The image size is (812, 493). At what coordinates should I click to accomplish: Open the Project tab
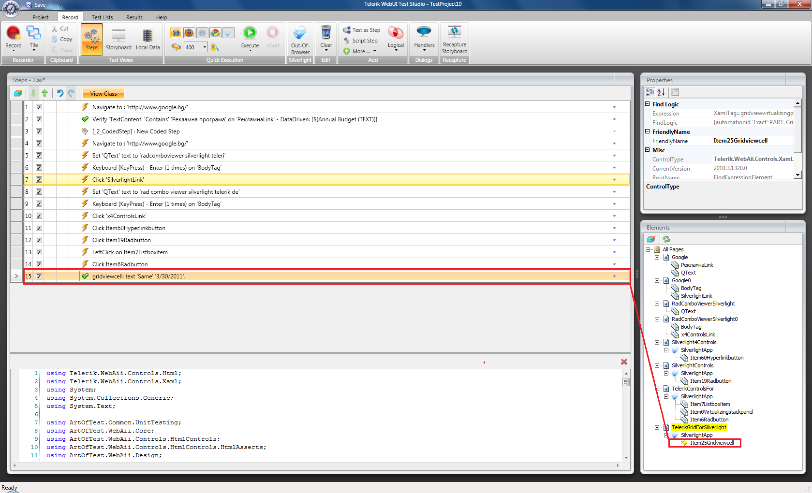pyautogui.click(x=41, y=17)
